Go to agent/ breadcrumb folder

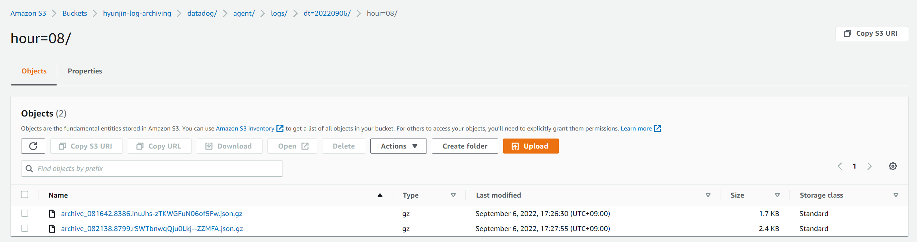click(x=244, y=13)
